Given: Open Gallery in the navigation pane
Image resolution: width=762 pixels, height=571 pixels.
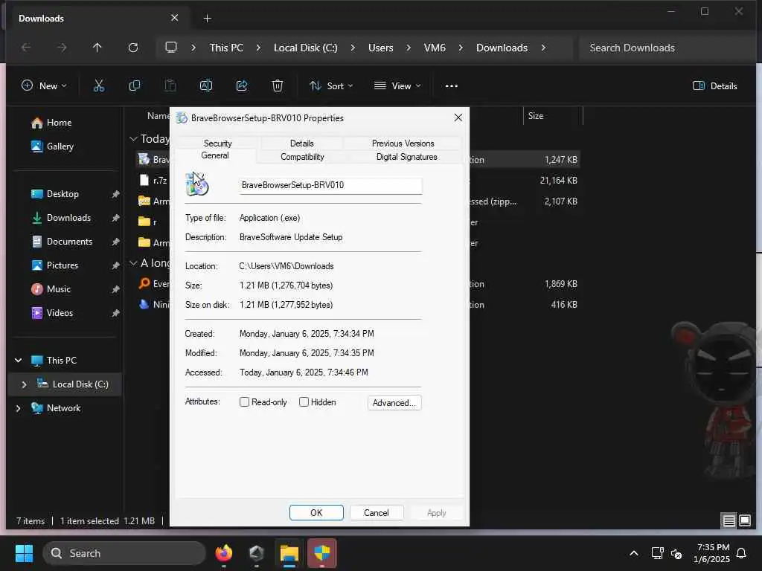Looking at the screenshot, I should tap(60, 146).
